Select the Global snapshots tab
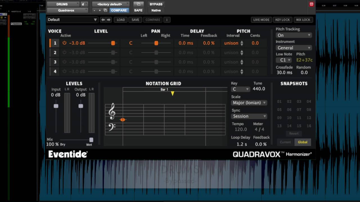360x202 pixels. pyautogui.click(x=302, y=142)
